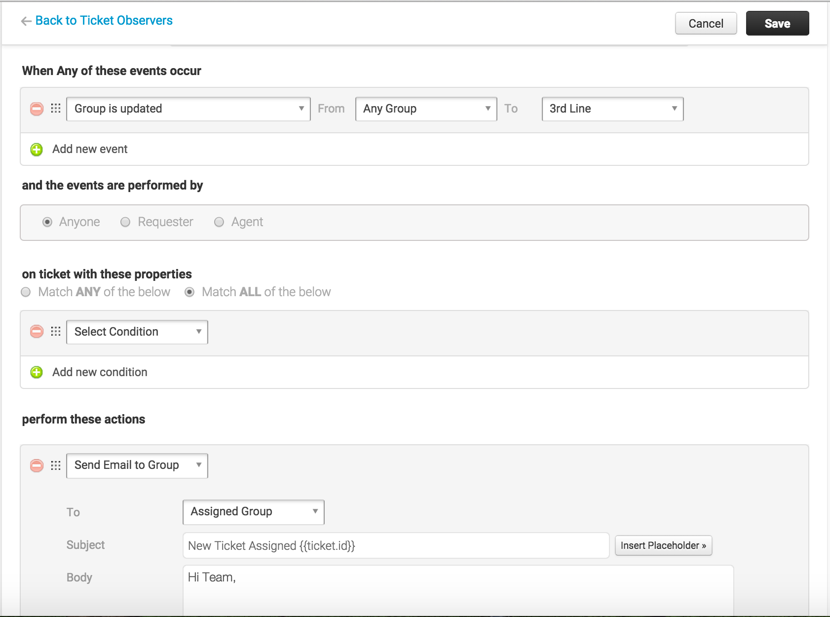Open the Any Group from dropdown

(426, 109)
